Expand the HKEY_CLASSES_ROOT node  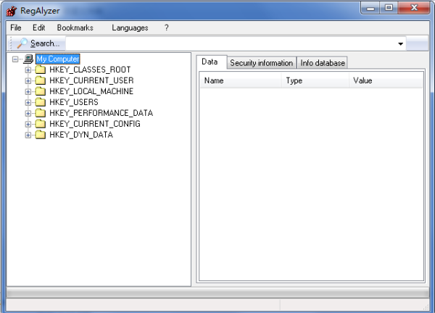point(28,70)
